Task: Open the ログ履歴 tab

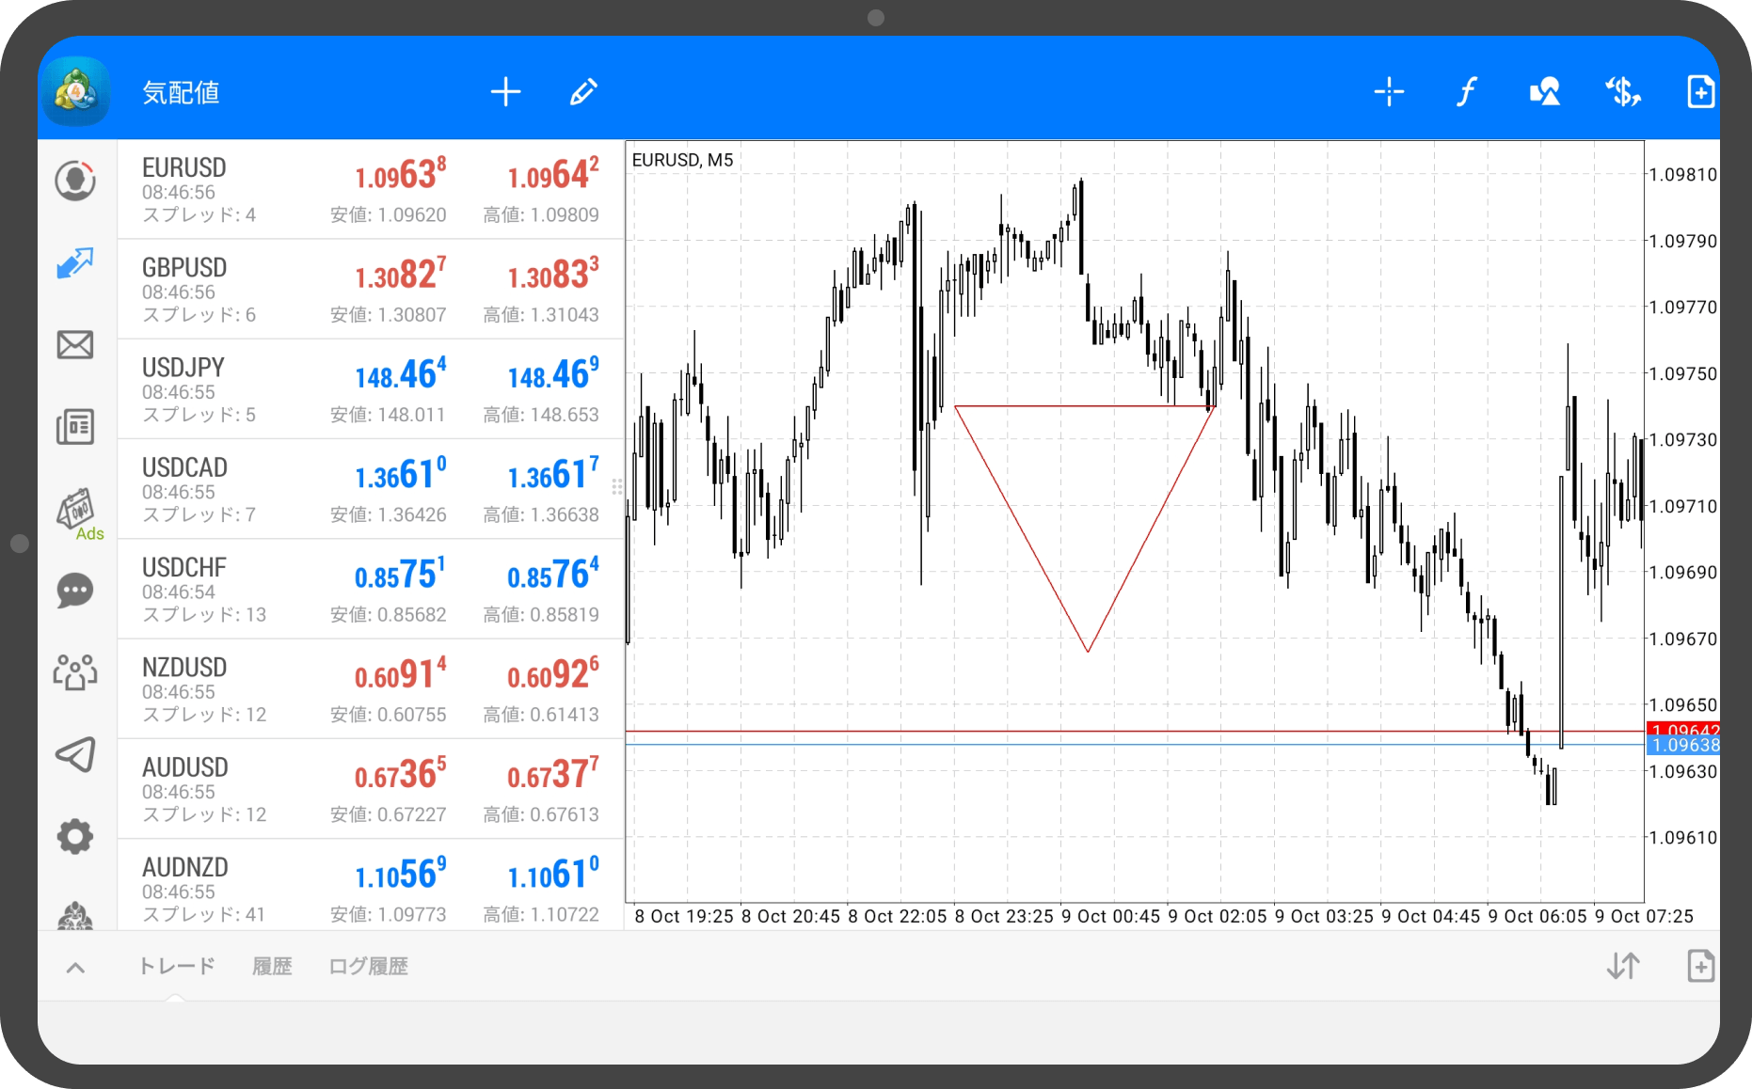Action: 368,967
